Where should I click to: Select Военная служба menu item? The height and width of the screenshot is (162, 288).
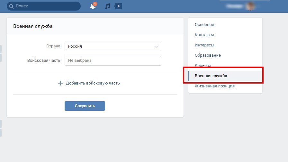[225, 76]
